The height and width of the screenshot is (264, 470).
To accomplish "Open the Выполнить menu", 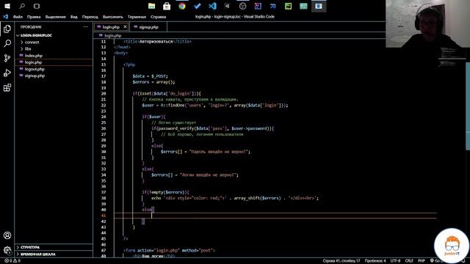I will [112, 17].
